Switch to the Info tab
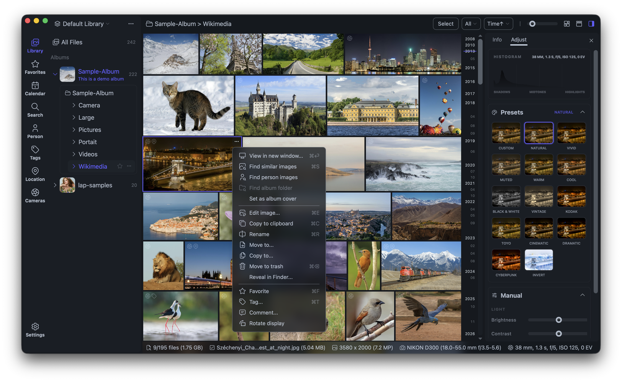Viewport: 622px width, 382px height. (497, 39)
